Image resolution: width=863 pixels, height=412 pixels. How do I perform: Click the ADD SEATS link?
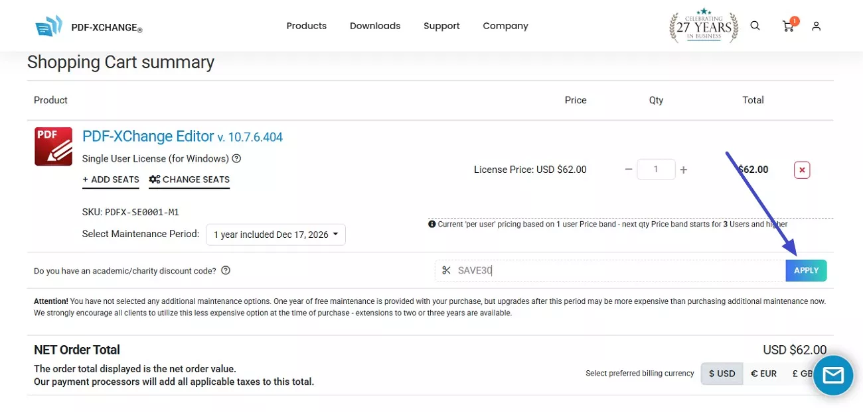[x=111, y=180]
